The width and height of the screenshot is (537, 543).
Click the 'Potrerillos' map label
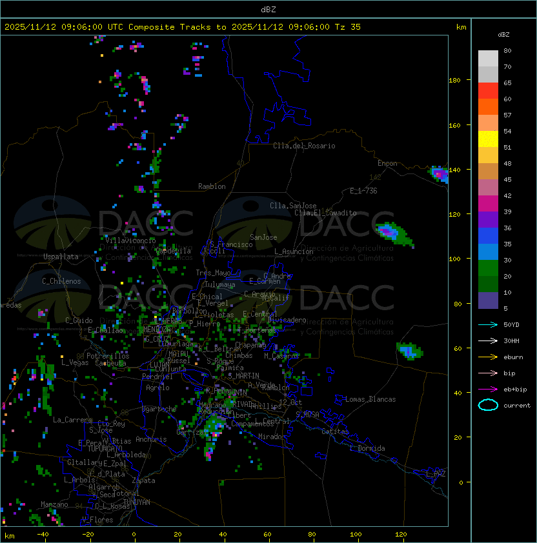108,355
